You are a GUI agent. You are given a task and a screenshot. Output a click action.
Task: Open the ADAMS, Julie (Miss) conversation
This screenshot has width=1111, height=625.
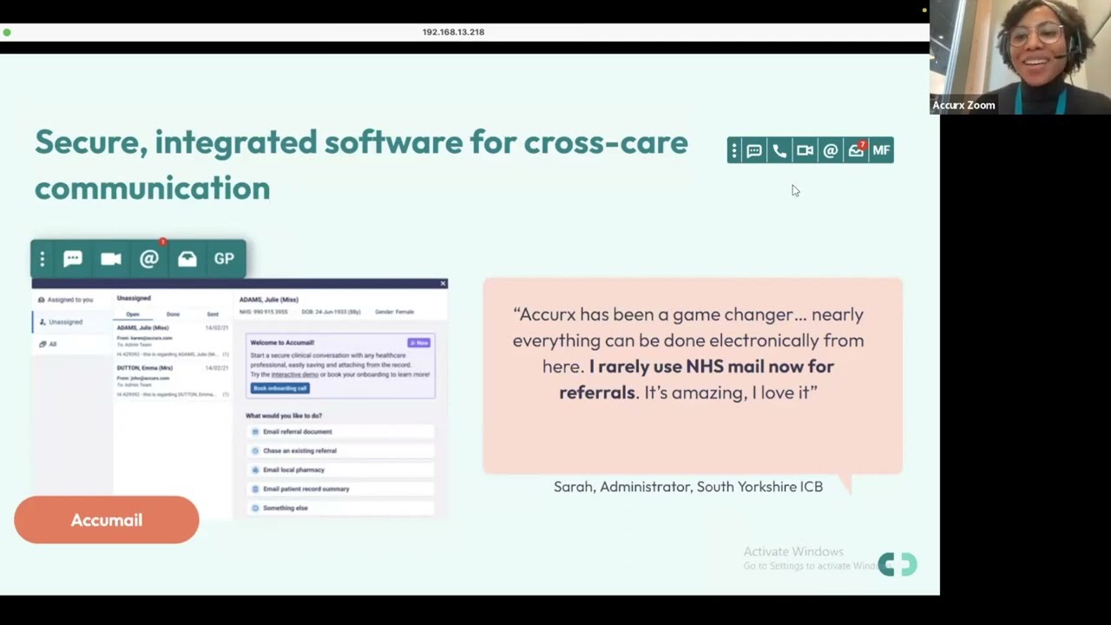173,341
